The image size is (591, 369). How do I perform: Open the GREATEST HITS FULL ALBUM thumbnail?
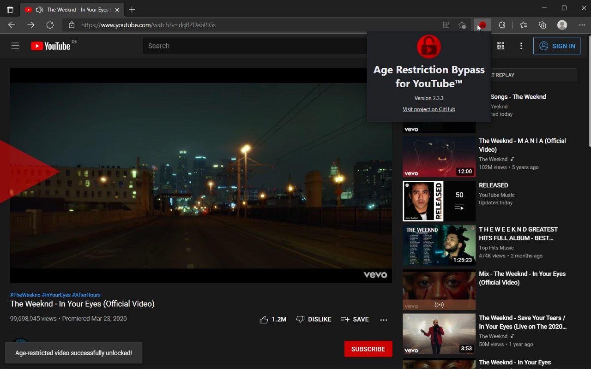(x=439, y=245)
